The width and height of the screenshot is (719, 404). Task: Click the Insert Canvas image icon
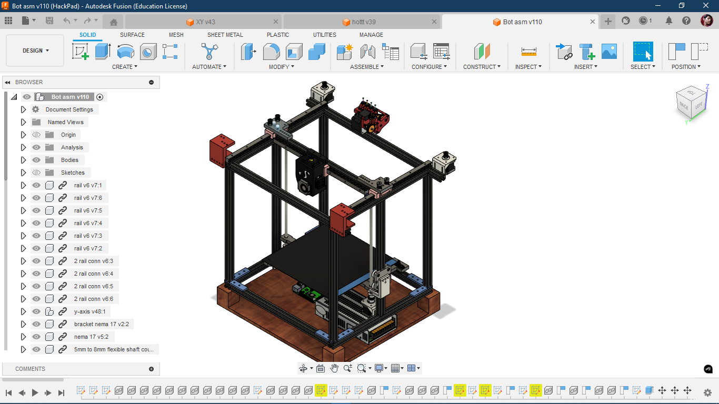click(610, 52)
